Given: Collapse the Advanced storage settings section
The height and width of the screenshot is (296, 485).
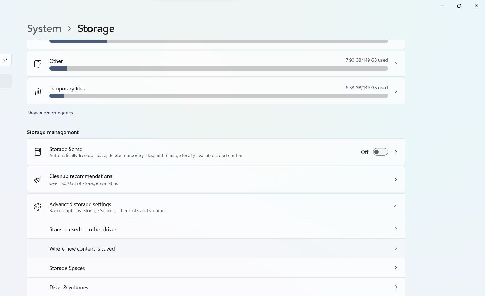Looking at the screenshot, I should click(x=395, y=206).
